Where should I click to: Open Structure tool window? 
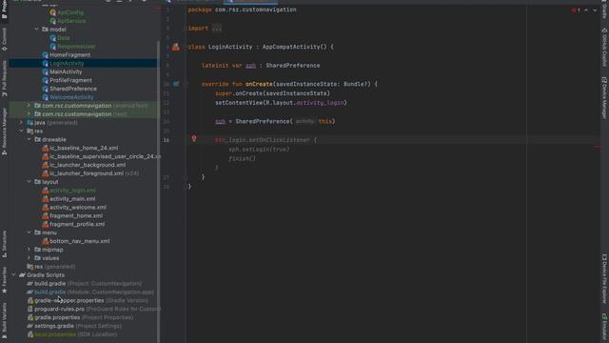pos(4,244)
